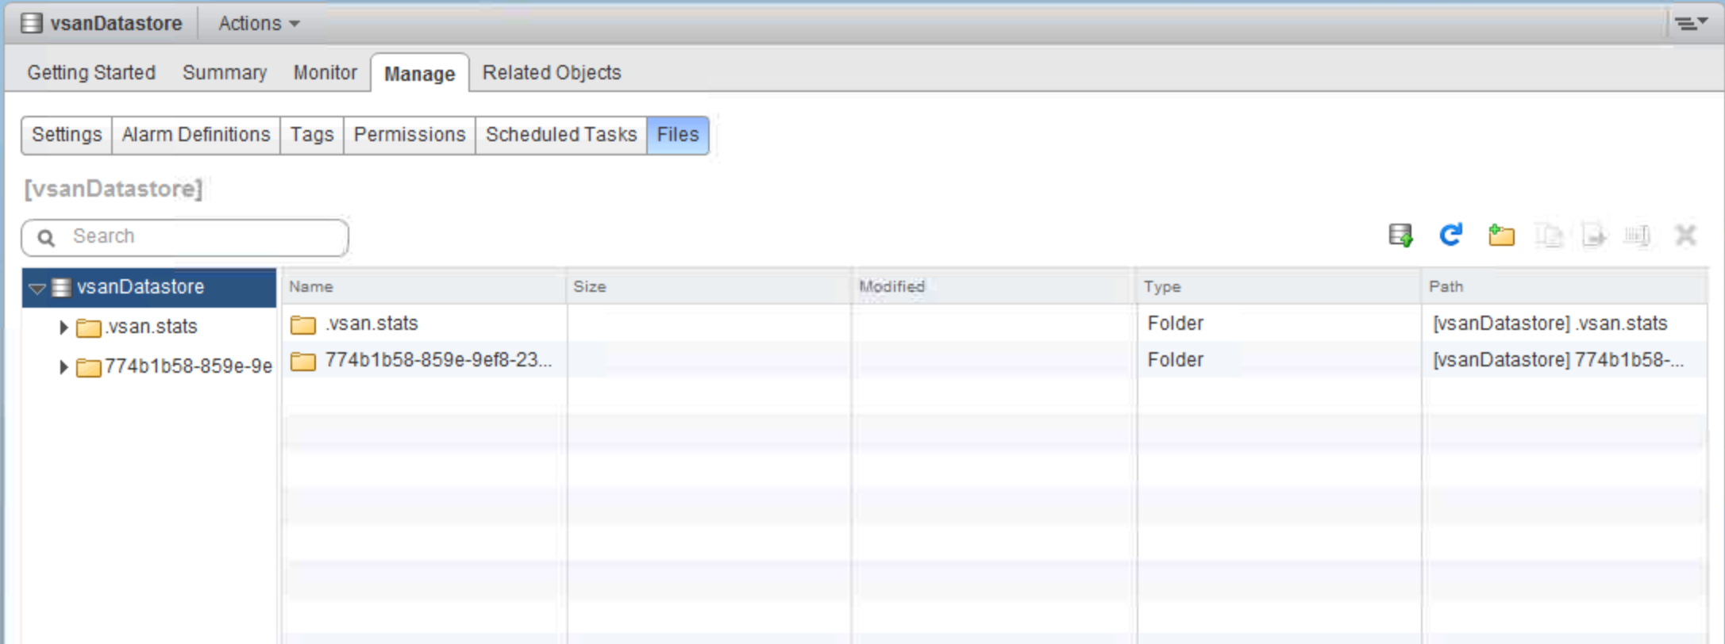This screenshot has height=644, width=1725.
Task: Switch to the Summary tab
Action: [225, 73]
